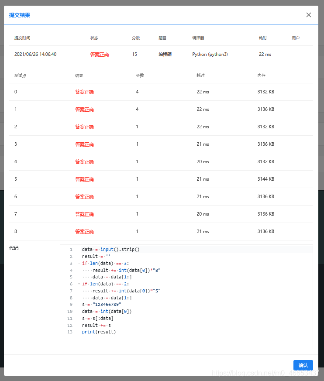
Task: Click the 20 ms time for test point 7
Action: (x=203, y=214)
